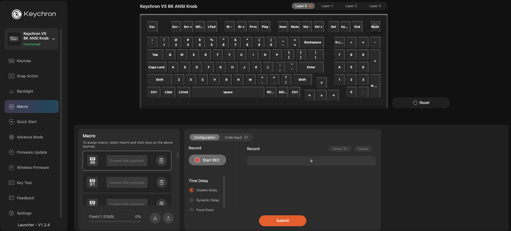Click the LOpt key on the keymap
511x231 pixels.
pos(169,92)
